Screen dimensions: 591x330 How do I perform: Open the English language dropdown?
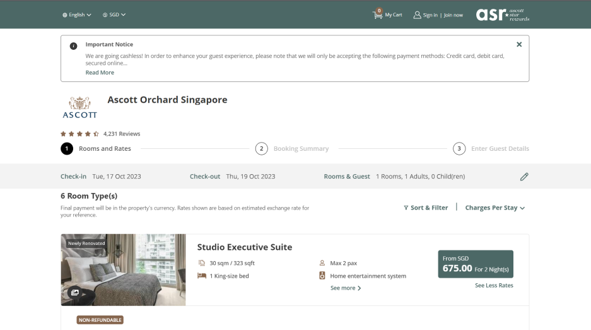click(x=76, y=15)
